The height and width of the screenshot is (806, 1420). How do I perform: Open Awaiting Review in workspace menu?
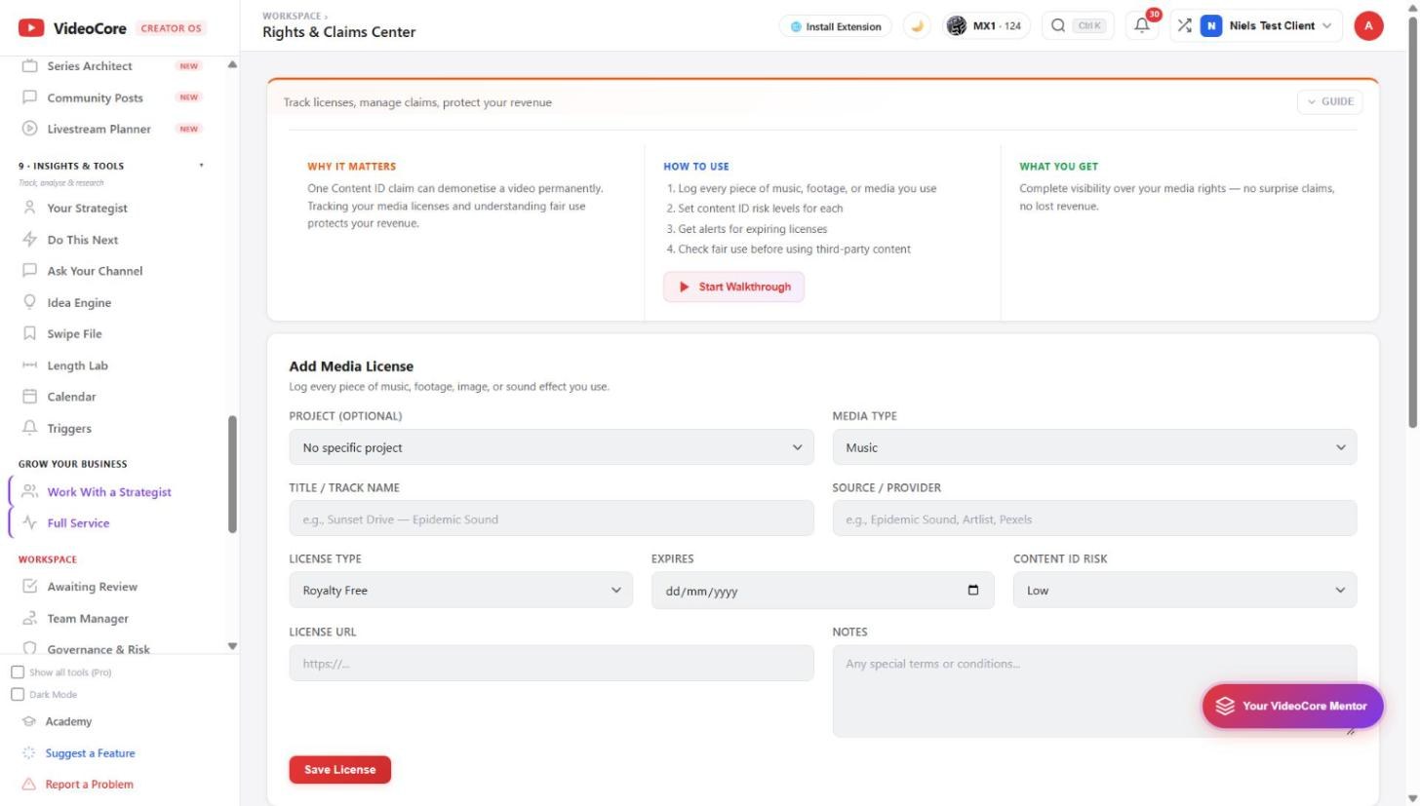coord(93,587)
